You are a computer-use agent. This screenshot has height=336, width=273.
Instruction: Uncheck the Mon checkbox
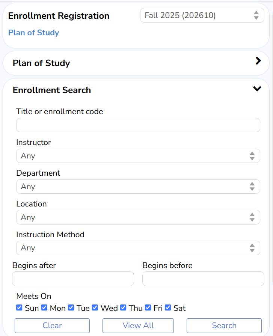(44, 308)
